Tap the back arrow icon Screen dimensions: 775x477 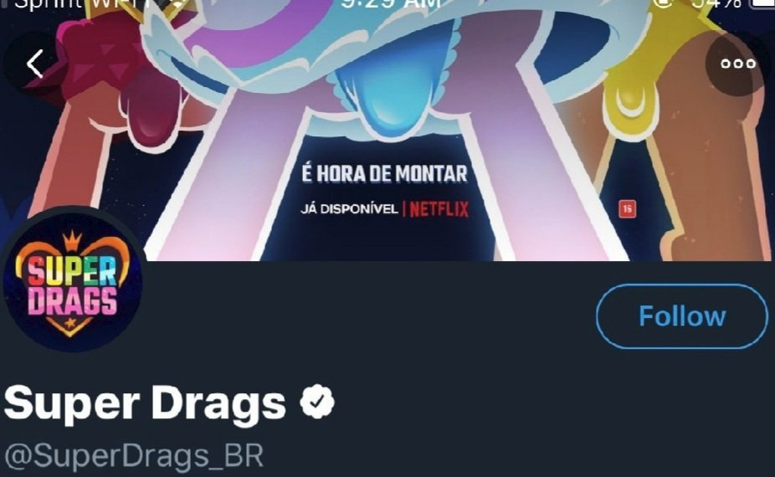tap(35, 64)
